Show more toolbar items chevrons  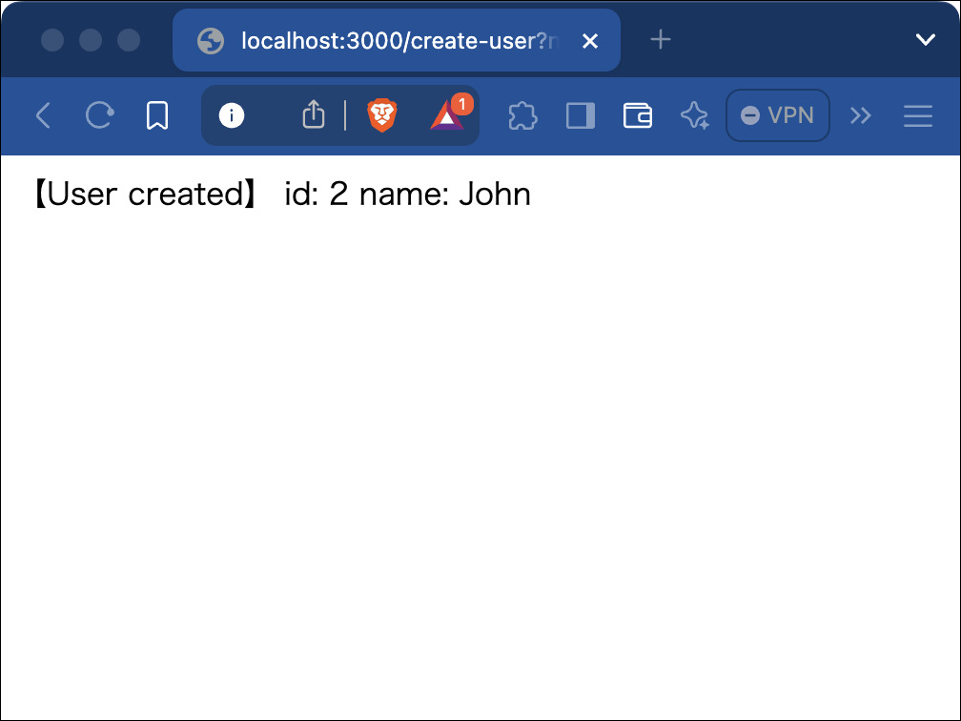(x=861, y=115)
